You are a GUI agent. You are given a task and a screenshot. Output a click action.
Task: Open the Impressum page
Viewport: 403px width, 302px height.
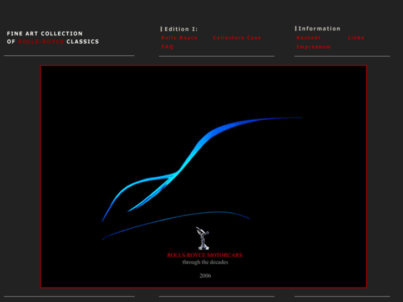[314, 47]
